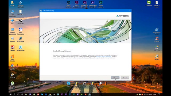Close the Autodesk Licensing window

point(130,11)
